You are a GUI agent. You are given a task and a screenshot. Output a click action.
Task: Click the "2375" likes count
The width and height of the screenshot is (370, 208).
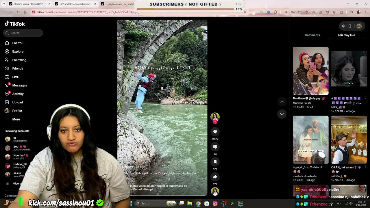pos(215,139)
